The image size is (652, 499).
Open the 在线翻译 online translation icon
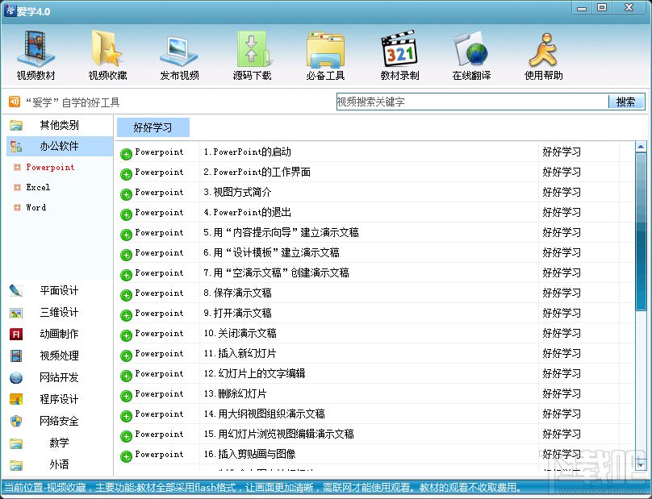tap(471, 50)
